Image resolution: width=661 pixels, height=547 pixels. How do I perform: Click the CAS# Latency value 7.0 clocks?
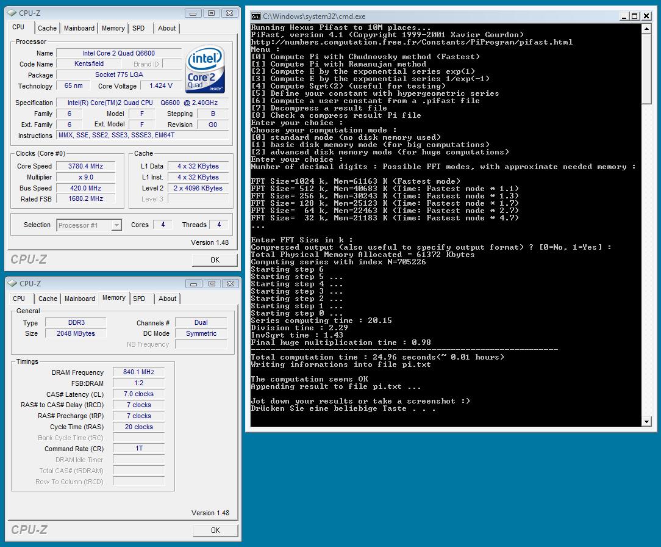(x=138, y=394)
